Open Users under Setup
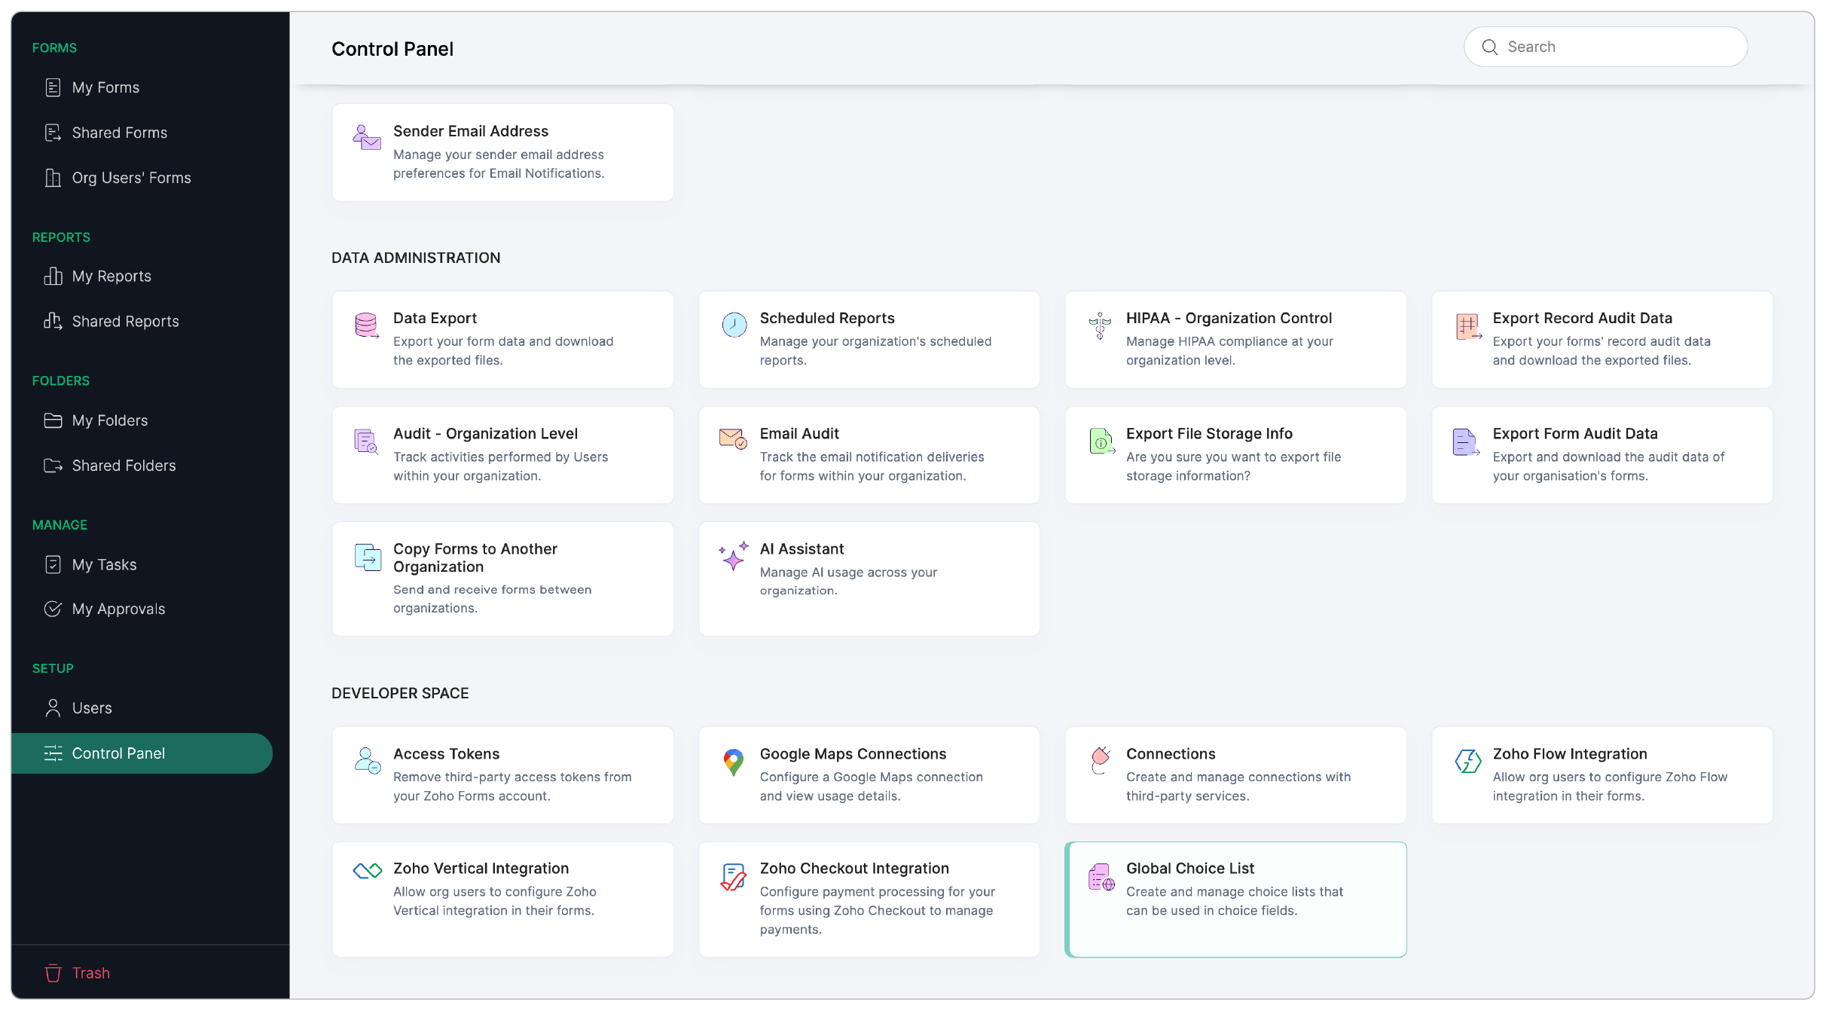The width and height of the screenshot is (1826, 1011). pos(92,708)
